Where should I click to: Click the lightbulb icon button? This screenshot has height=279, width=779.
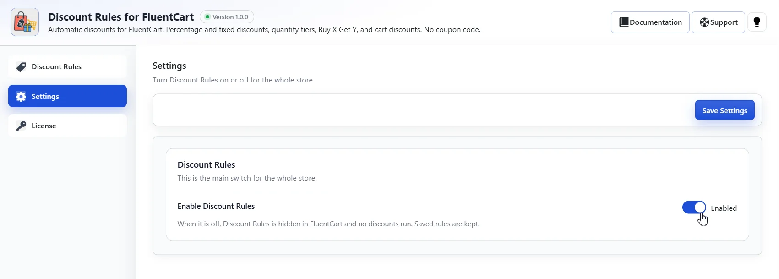(757, 22)
